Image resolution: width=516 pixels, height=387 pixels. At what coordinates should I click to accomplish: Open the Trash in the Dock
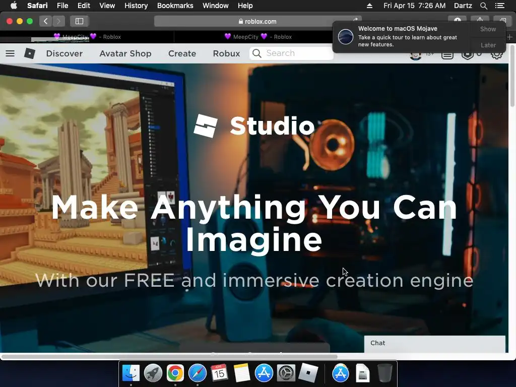pos(384,373)
